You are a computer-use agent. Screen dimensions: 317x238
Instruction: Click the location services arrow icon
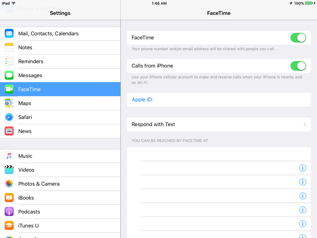pyautogui.click(x=291, y=3)
